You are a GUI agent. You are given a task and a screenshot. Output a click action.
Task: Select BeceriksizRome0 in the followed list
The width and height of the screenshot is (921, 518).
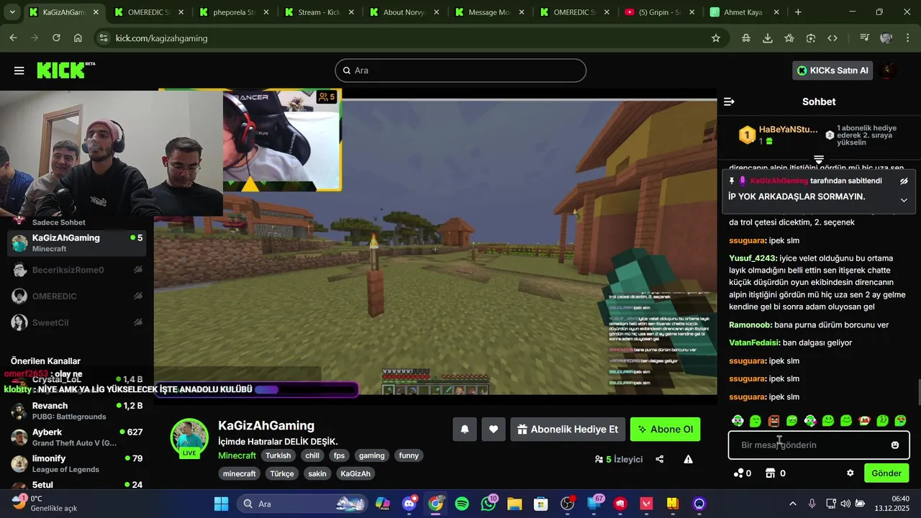click(76, 270)
